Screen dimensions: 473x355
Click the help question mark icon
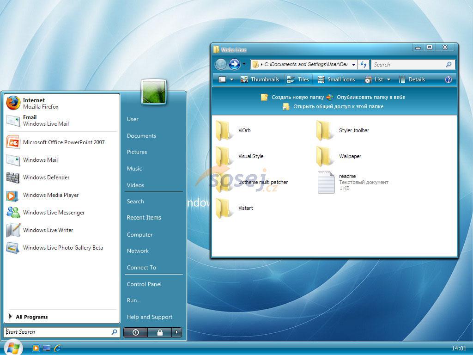click(x=448, y=80)
